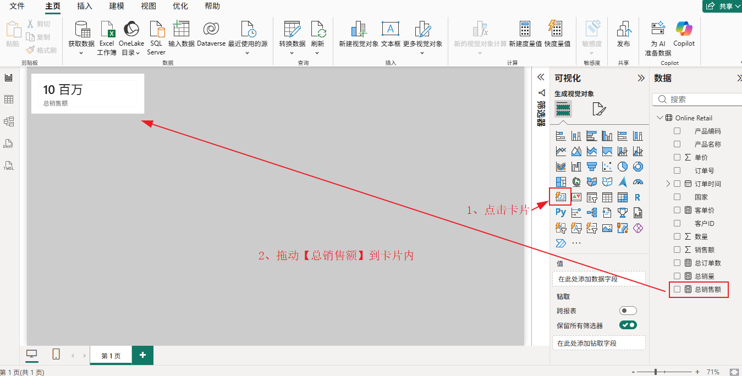Open the 获取数据 dropdown arrow
Image resolution: width=742 pixels, height=376 pixels.
coord(81,53)
